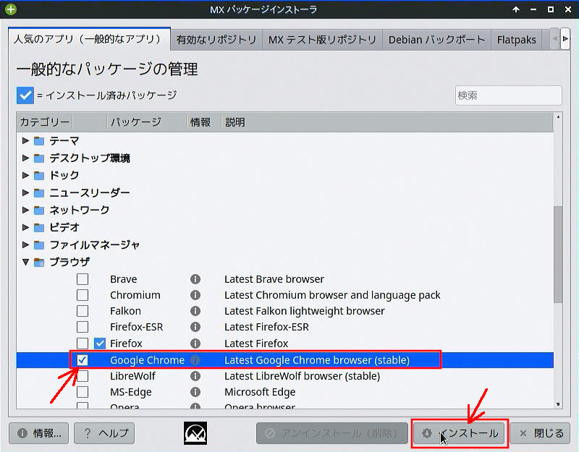Click the Firefox-ESR info icon
Image resolution: width=579 pixels, height=452 pixels.
(195, 327)
